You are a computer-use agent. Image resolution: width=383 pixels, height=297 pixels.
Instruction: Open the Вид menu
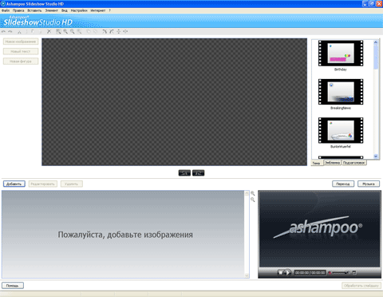click(65, 10)
